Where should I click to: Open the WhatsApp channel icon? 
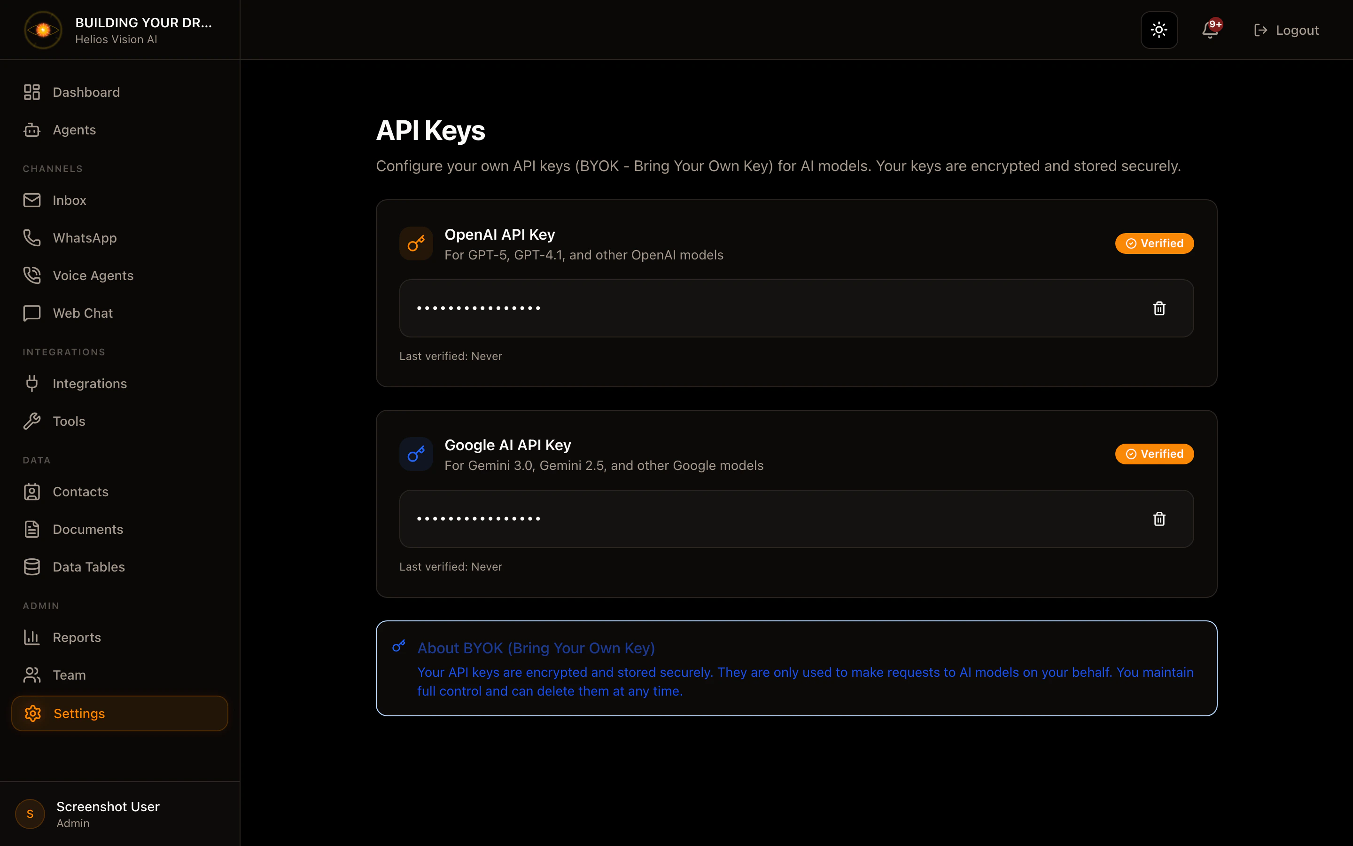[32, 238]
